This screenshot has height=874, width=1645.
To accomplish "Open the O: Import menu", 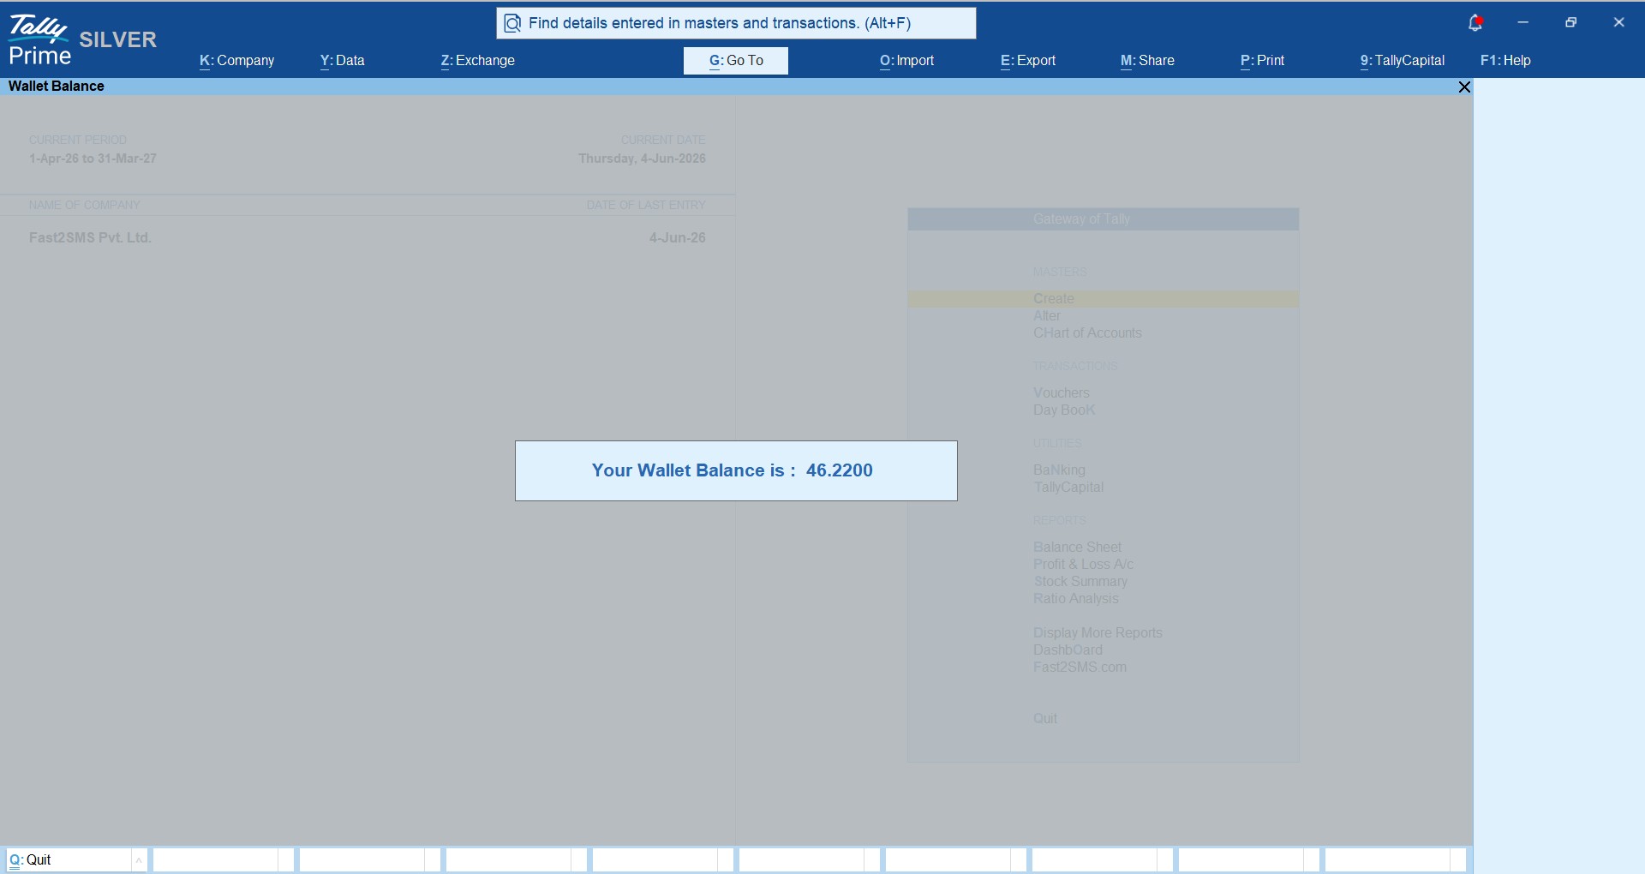I will [907, 61].
